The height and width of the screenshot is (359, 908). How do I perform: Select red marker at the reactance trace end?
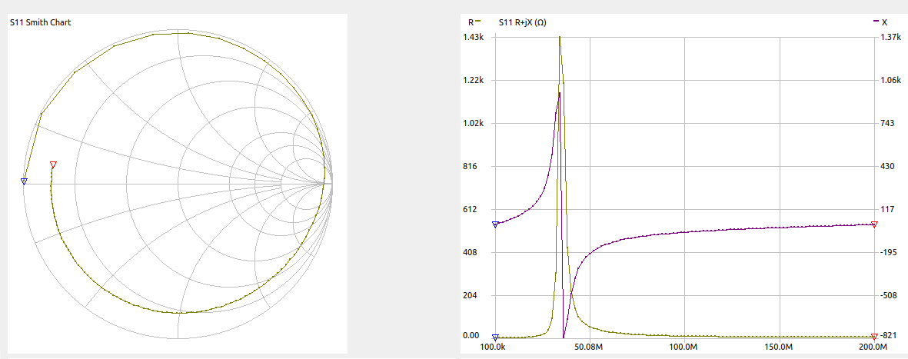[x=875, y=224]
